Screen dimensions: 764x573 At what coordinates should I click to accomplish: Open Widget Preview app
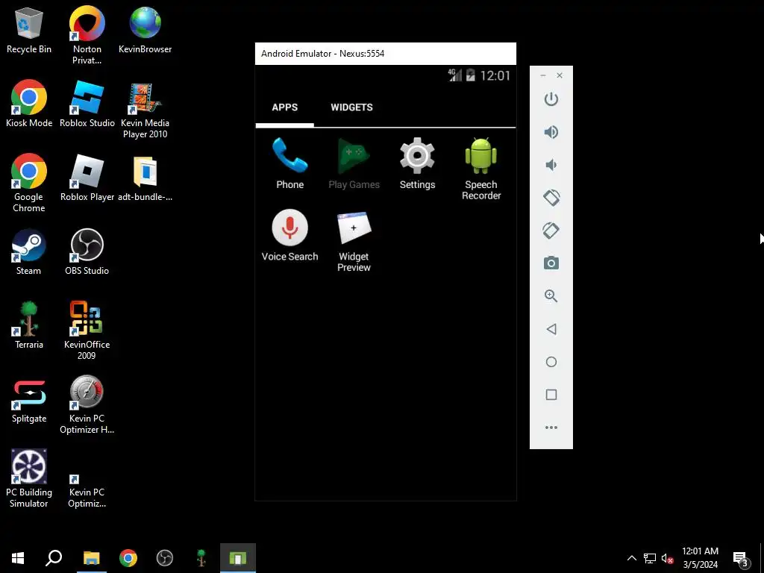click(x=354, y=241)
